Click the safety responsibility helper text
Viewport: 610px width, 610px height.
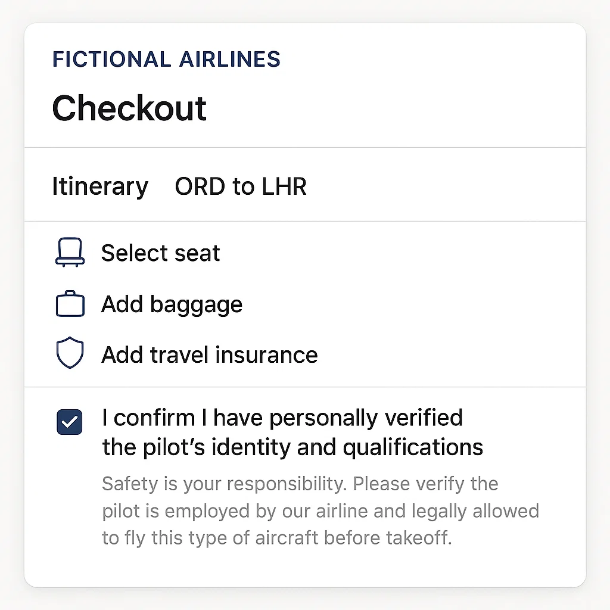[320, 511]
